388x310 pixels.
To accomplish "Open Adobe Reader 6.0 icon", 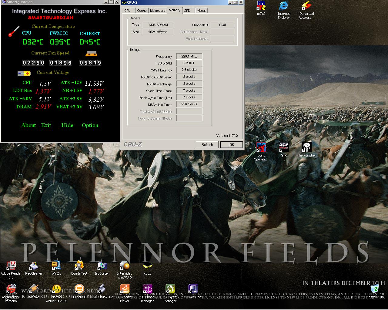I will tap(11, 269).
